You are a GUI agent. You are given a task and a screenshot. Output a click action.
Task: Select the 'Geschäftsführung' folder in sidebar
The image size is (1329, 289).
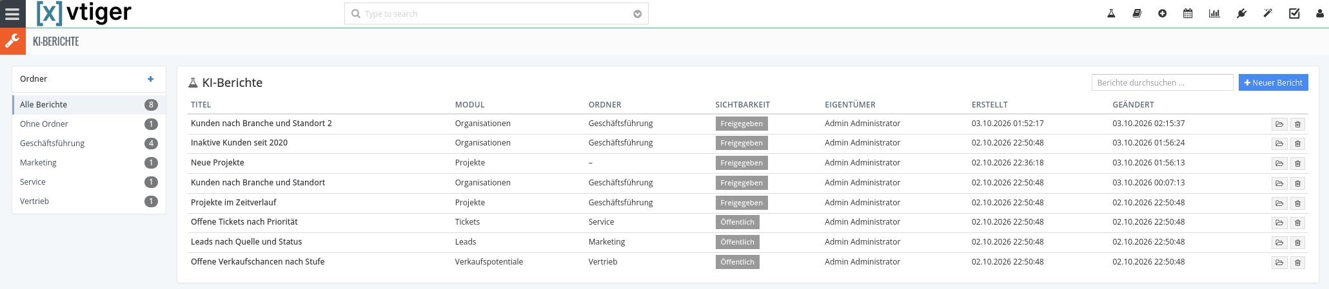89,143
